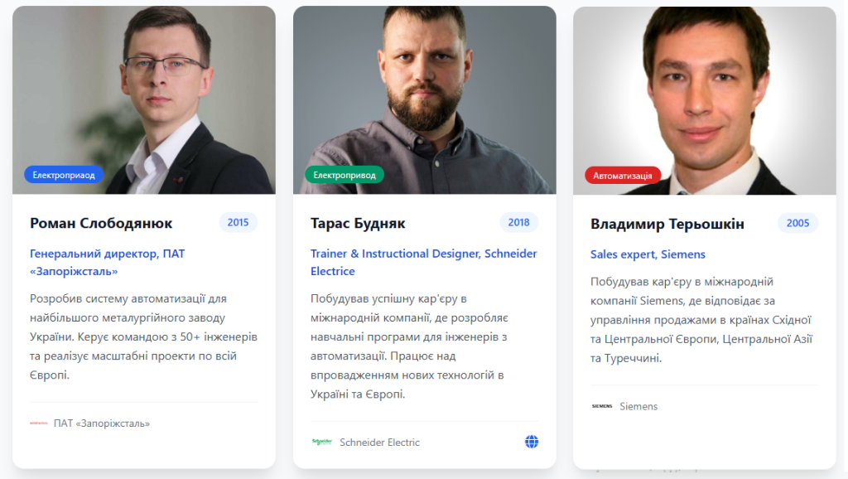Click the name heading Тарас Будняк
This screenshot has width=848, height=479.
(x=358, y=223)
